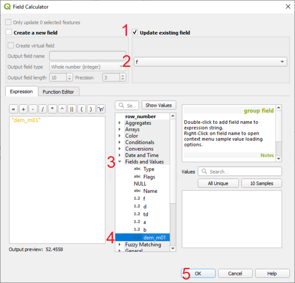Click function list scrollbar up arrow
Image resolution: width=295 pixels, height=283 pixels.
(x=173, y=116)
